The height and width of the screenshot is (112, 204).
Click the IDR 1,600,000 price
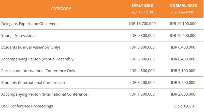pyautogui.click(x=142, y=94)
